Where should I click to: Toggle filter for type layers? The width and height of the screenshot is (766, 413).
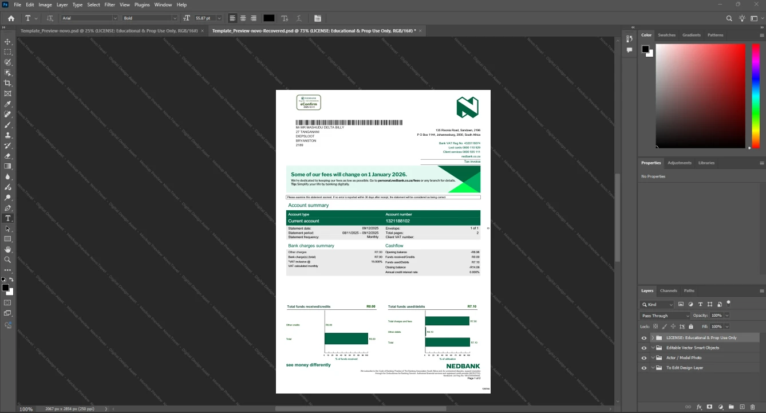coord(700,304)
